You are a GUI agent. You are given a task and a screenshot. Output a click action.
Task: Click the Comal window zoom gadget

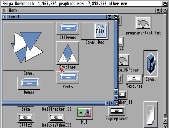[109, 17]
